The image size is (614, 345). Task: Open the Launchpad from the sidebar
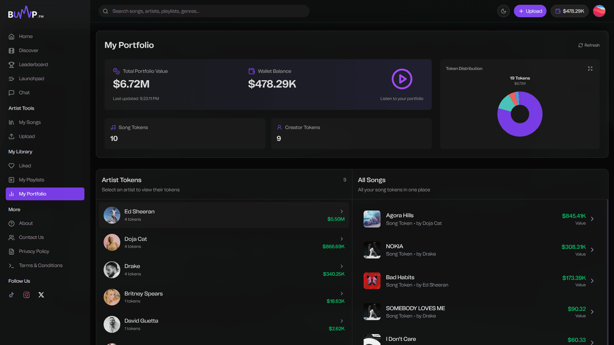31,79
